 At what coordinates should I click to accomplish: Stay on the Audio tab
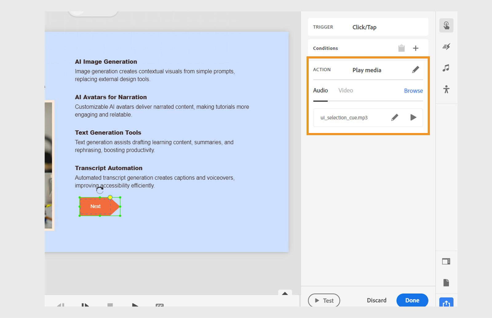(320, 91)
